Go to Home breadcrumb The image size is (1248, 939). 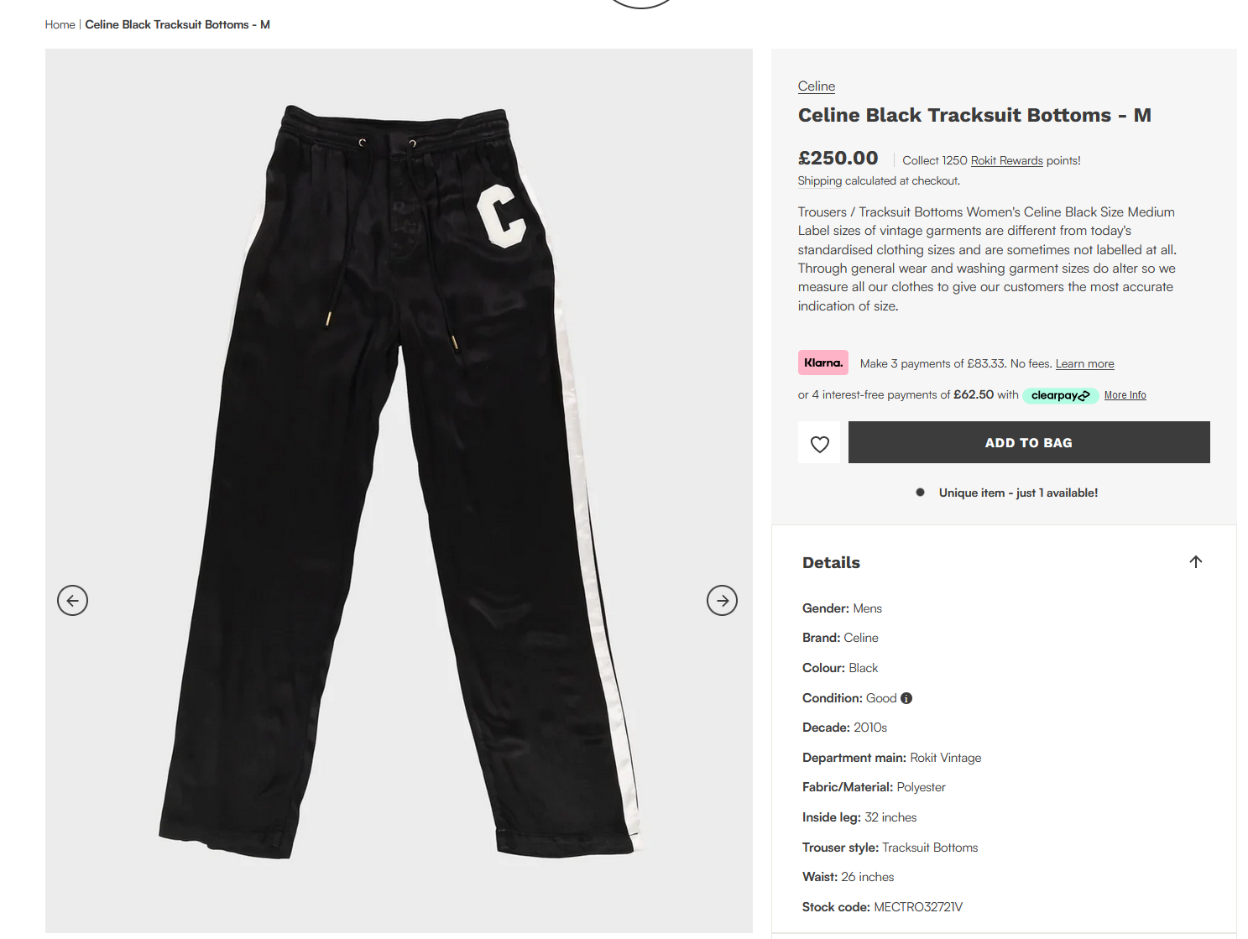(x=60, y=24)
